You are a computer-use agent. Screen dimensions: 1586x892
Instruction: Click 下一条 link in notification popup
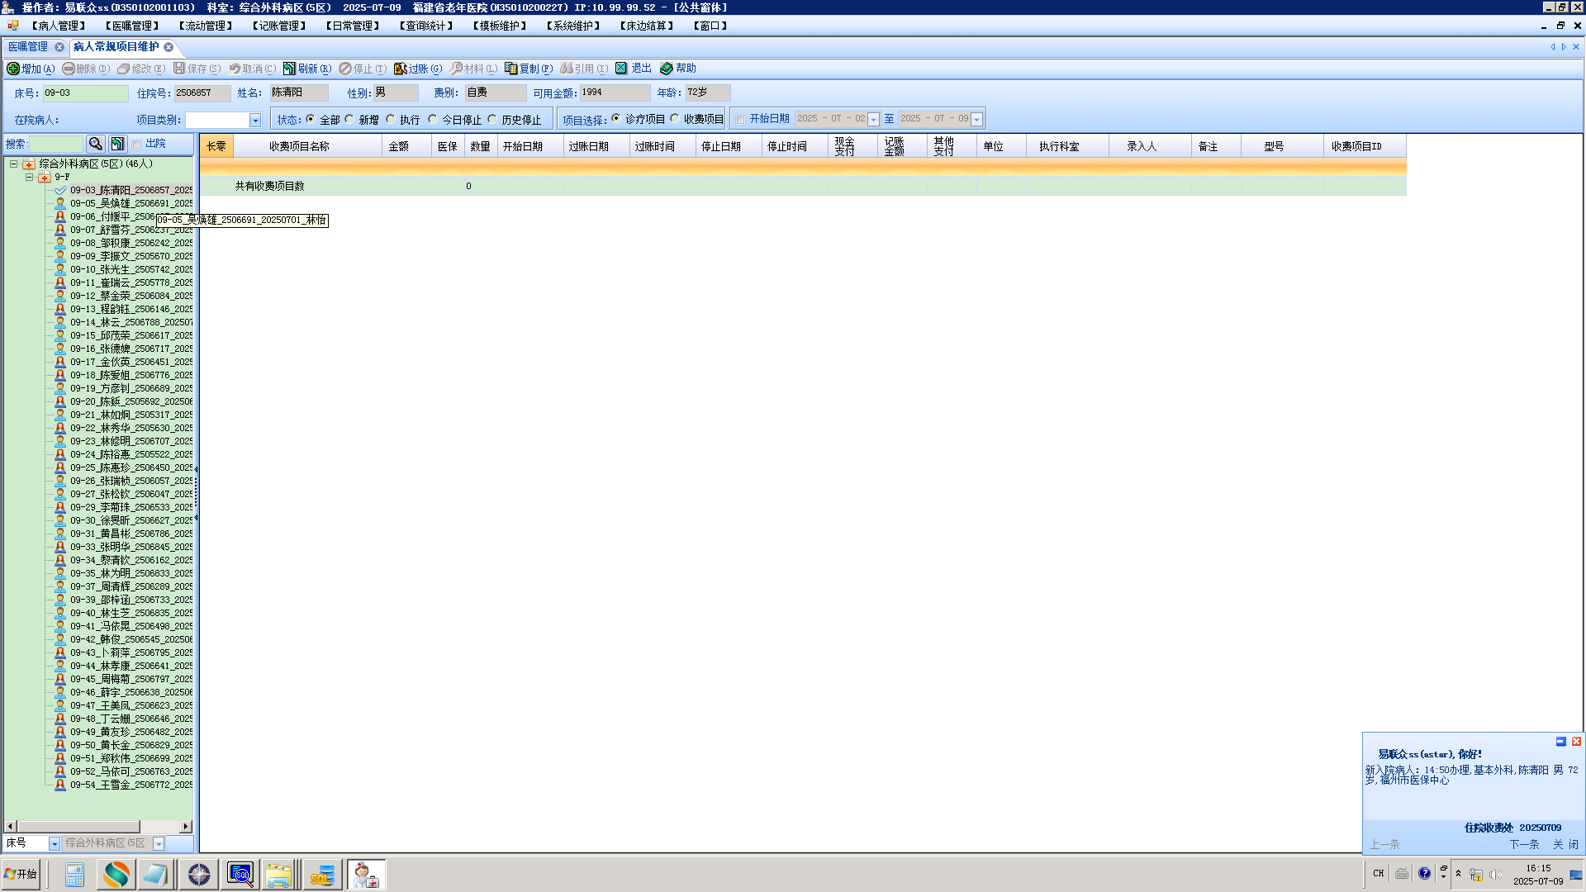1524,844
